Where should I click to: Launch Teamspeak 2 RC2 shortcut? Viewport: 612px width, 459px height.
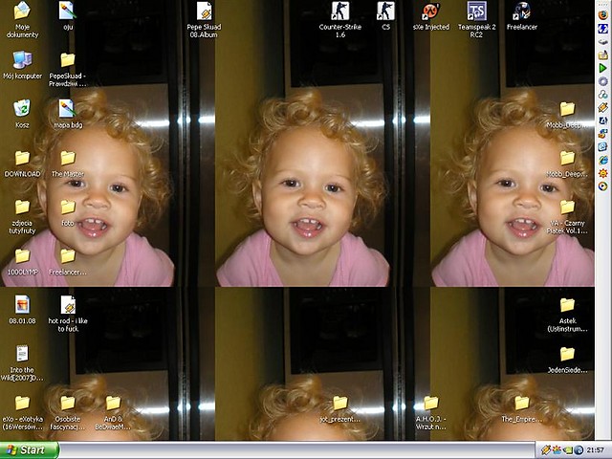click(476, 19)
